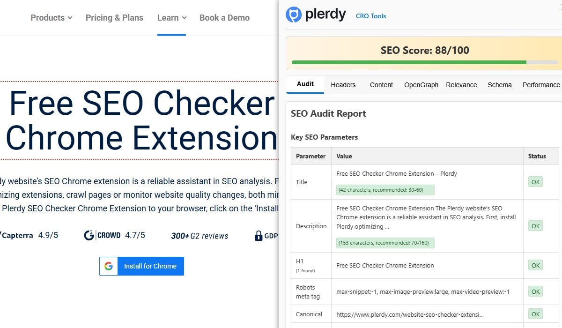This screenshot has width=562, height=328.
Task: Expand the Products dropdown menu
Action: (x=51, y=17)
